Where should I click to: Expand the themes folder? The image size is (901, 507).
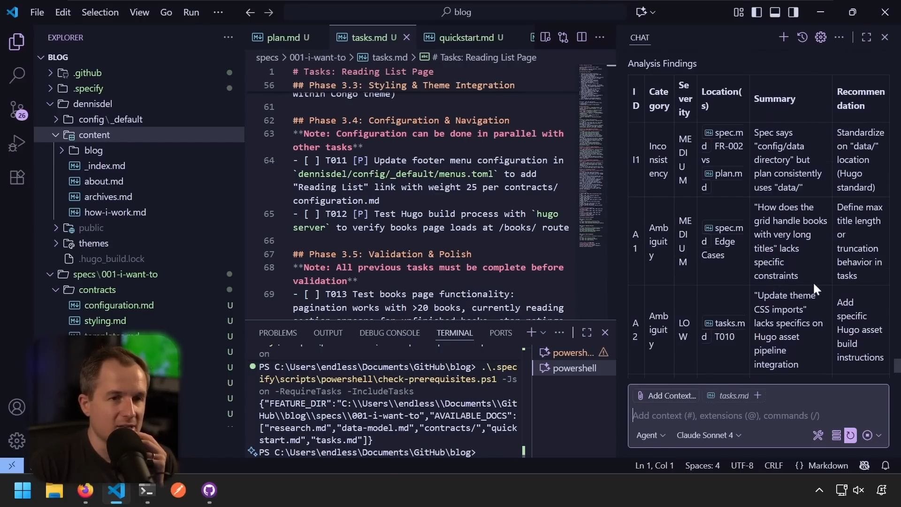pos(93,243)
